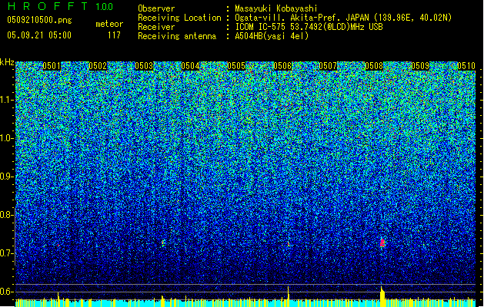The image size is (484, 307).
Task: Click the 0507 time marker
Action: click(328, 66)
